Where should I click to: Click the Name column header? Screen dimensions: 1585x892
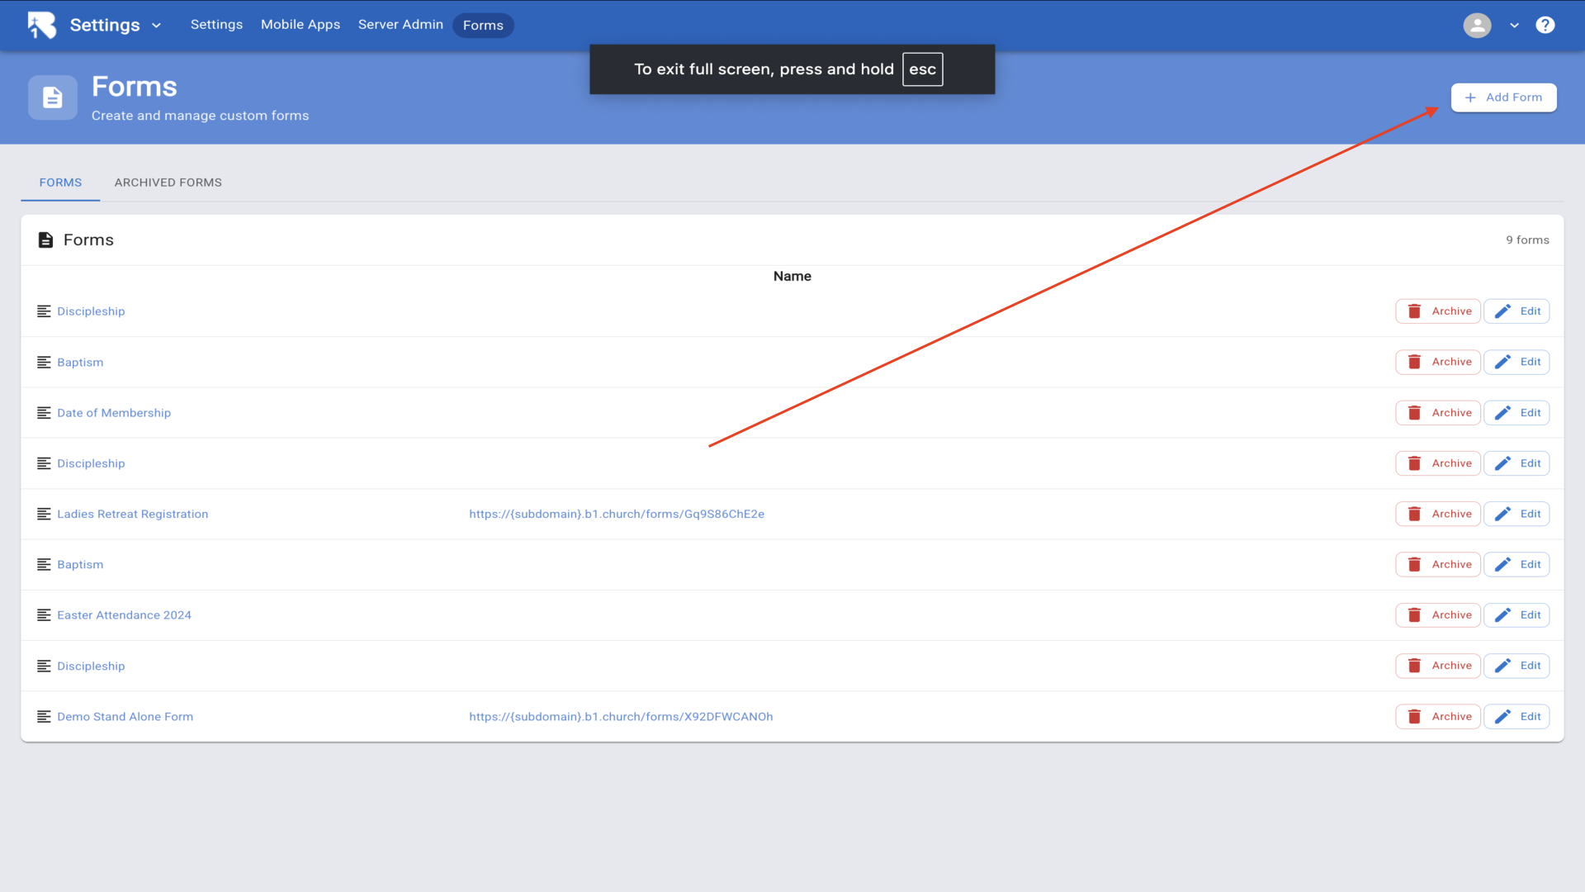[792, 277]
